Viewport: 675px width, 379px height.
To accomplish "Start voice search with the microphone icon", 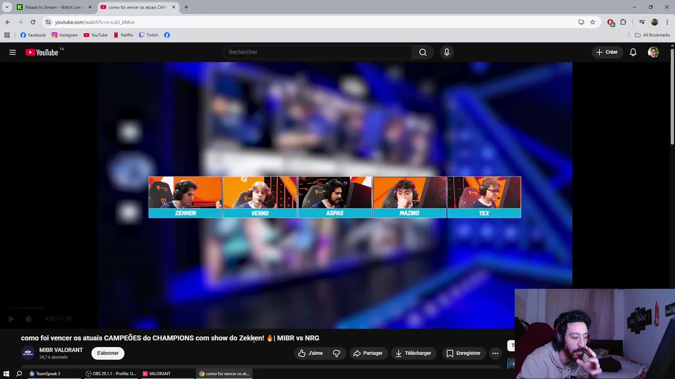I will [447, 52].
